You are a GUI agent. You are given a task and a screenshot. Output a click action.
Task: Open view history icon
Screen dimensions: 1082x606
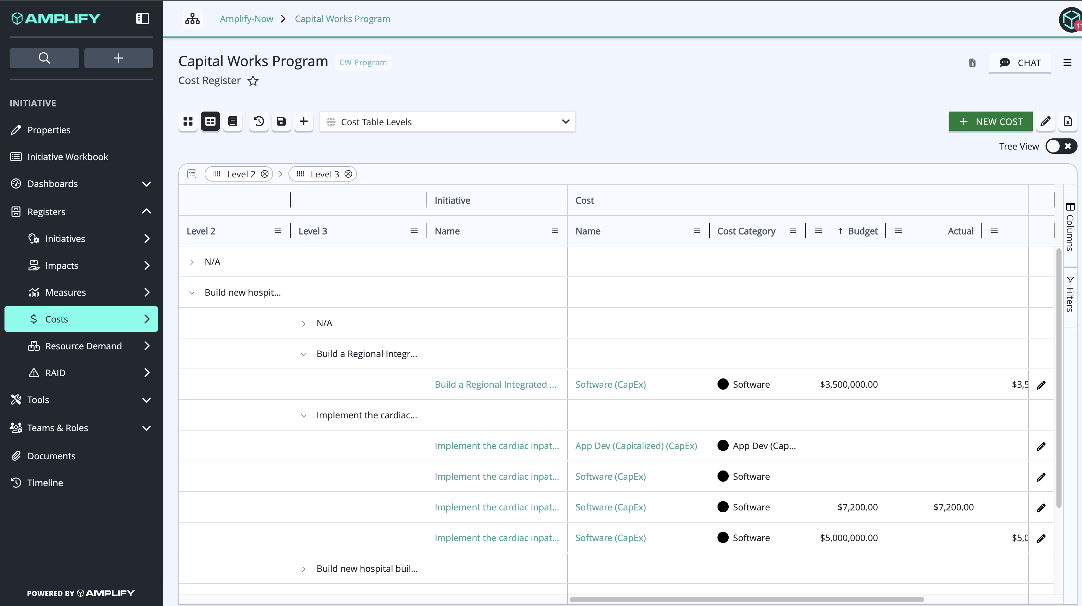tap(259, 122)
